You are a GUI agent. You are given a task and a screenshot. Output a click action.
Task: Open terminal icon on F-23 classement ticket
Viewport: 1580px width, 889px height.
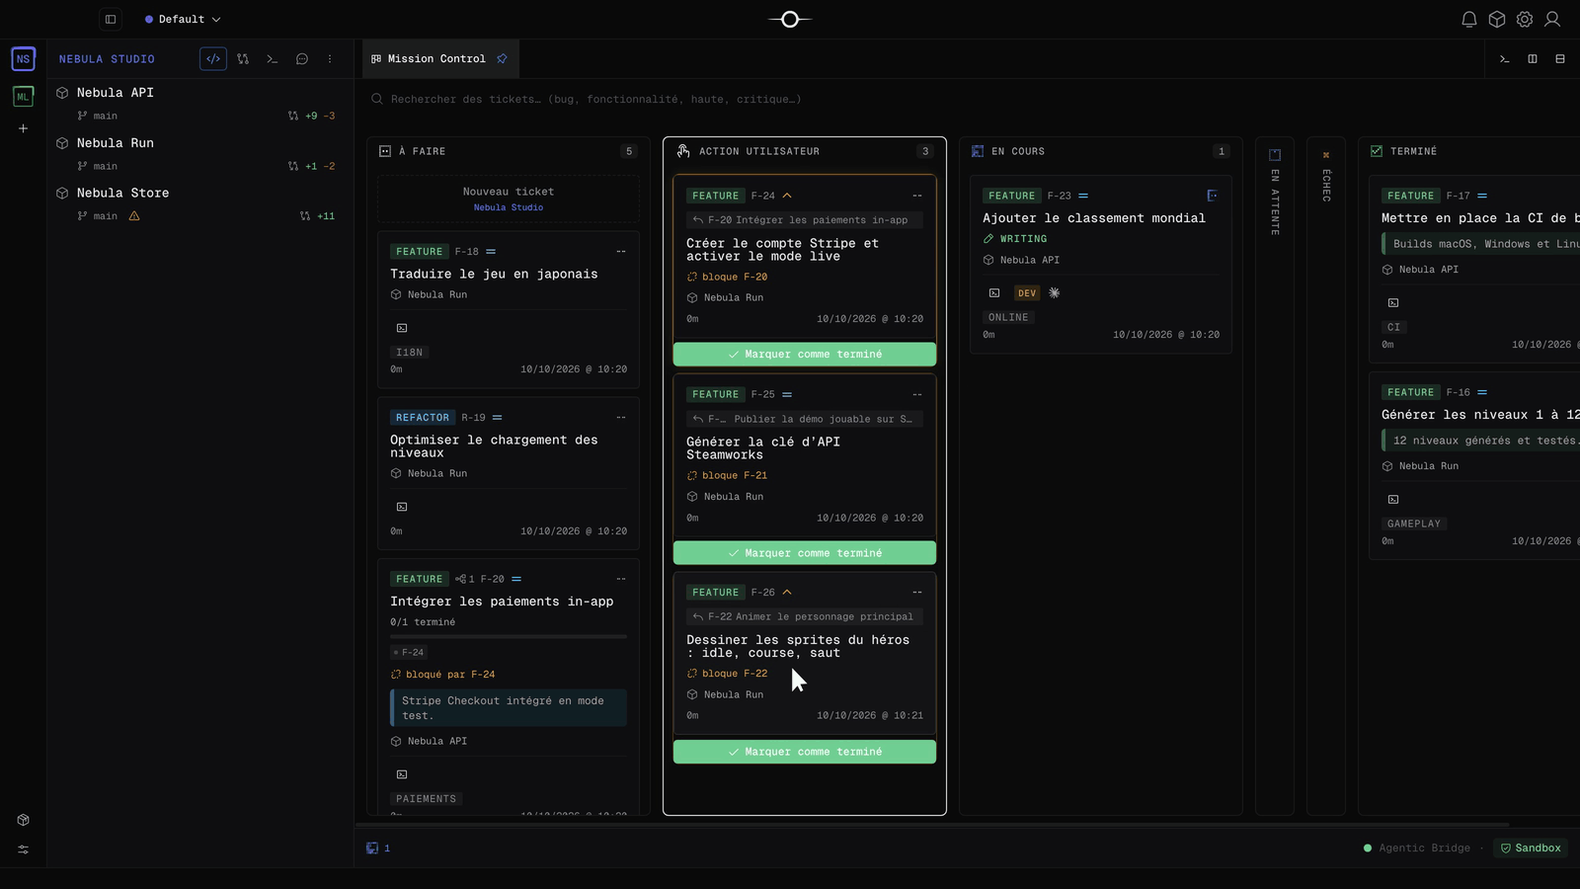994,293
